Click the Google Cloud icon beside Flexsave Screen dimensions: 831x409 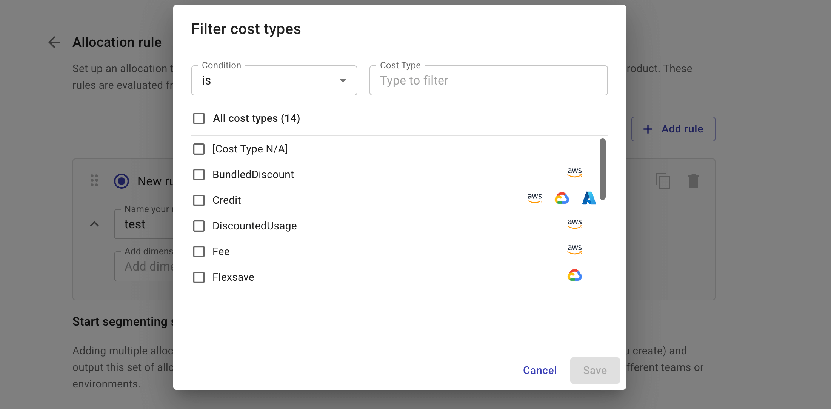[574, 276]
